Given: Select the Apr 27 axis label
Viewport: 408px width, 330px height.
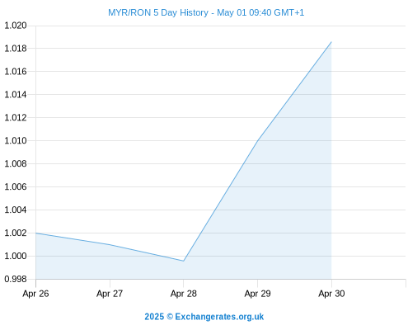Looking at the screenshot, I should point(110,294).
